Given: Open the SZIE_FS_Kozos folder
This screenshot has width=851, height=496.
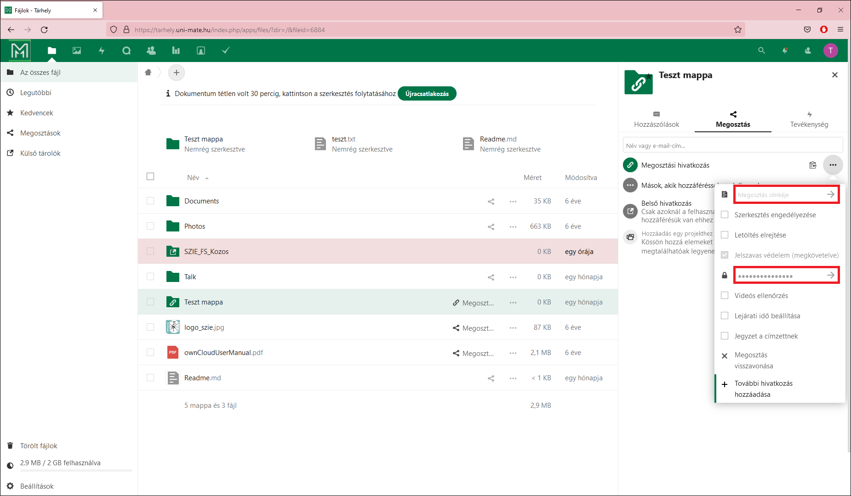Looking at the screenshot, I should coord(206,252).
